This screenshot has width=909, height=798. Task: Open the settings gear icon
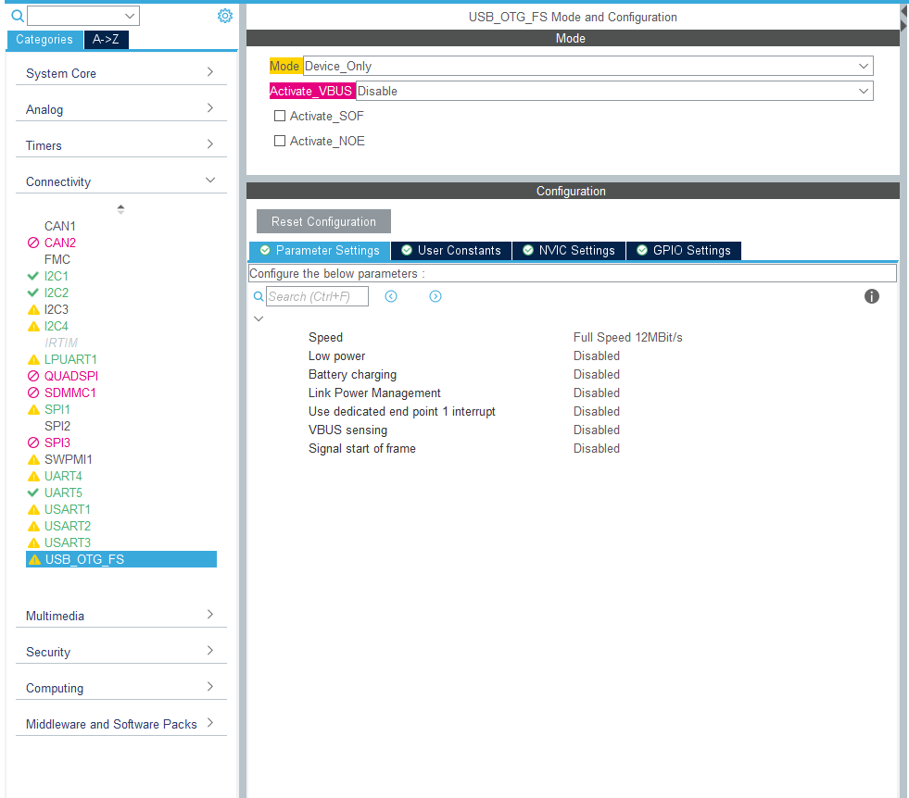pyautogui.click(x=225, y=16)
